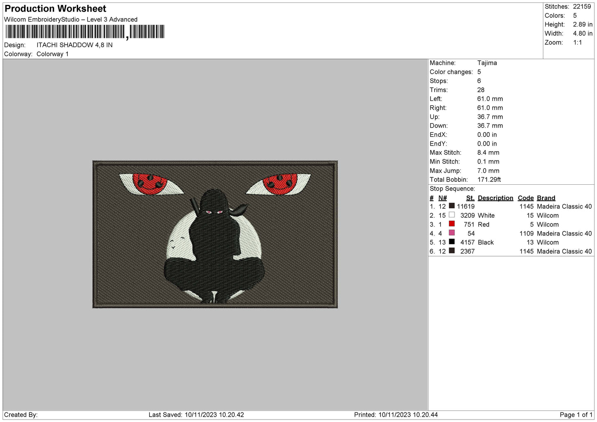The image size is (597, 422).
Task: Click the Zoom value '1:1'
Action: [x=577, y=43]
